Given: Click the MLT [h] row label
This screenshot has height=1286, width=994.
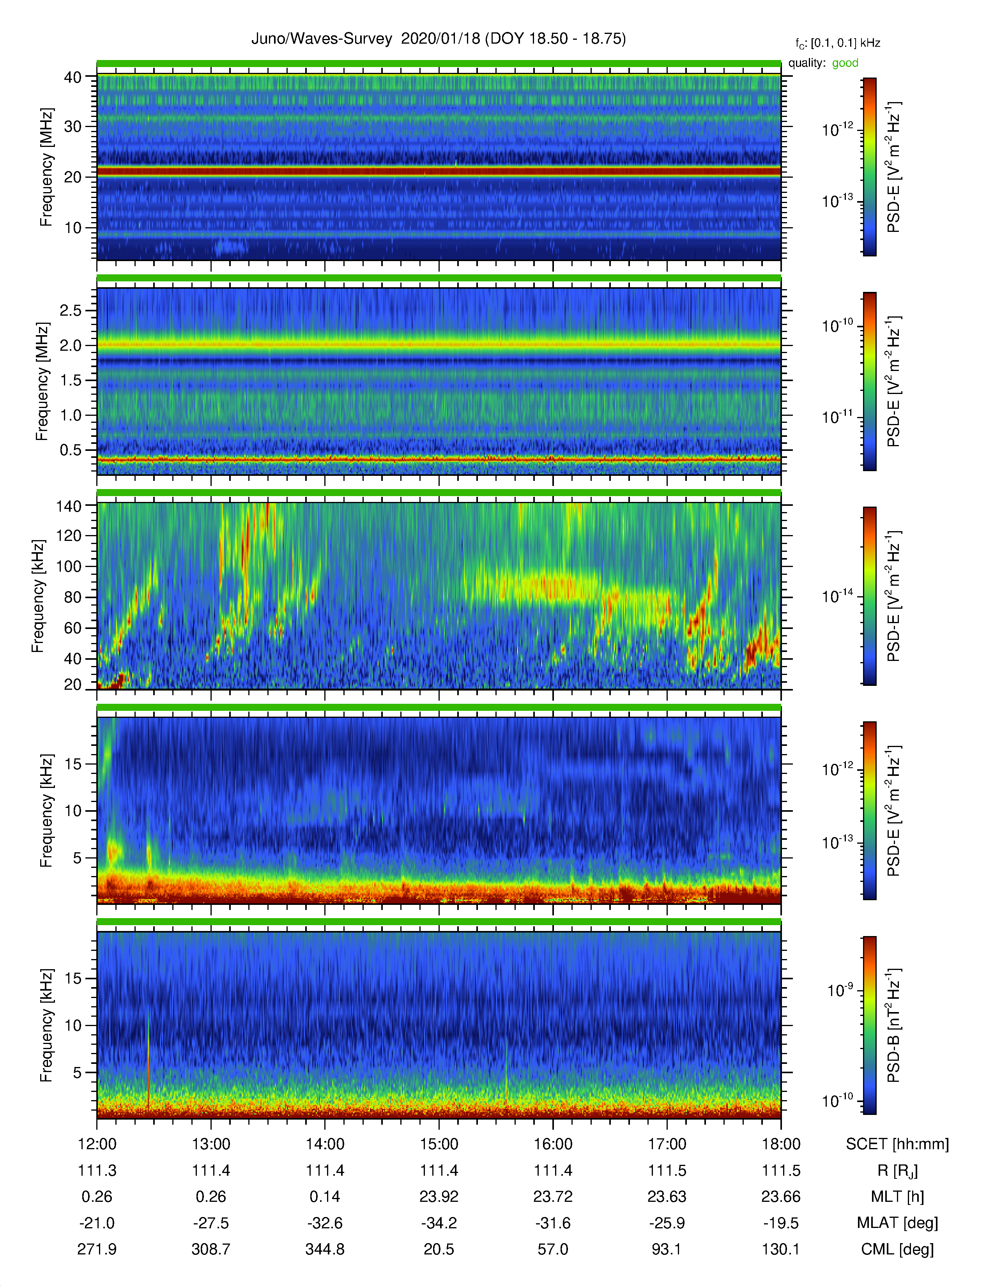Looking at the screenshot, I should pyautogui.click(x=897, y=1196).
